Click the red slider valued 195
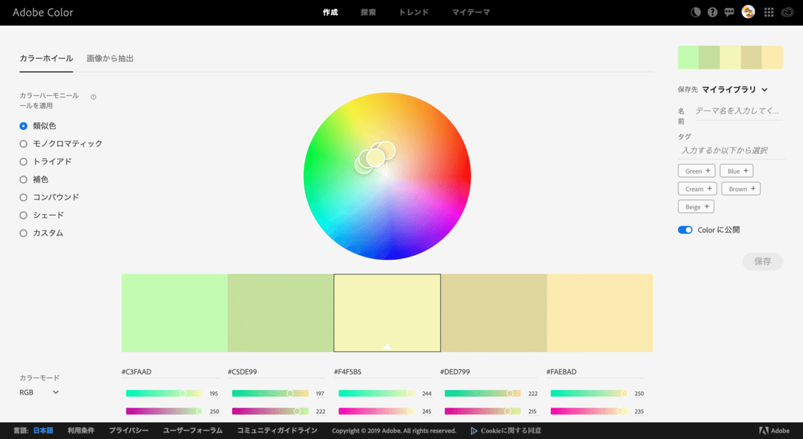803x439 pixels. 164,393
